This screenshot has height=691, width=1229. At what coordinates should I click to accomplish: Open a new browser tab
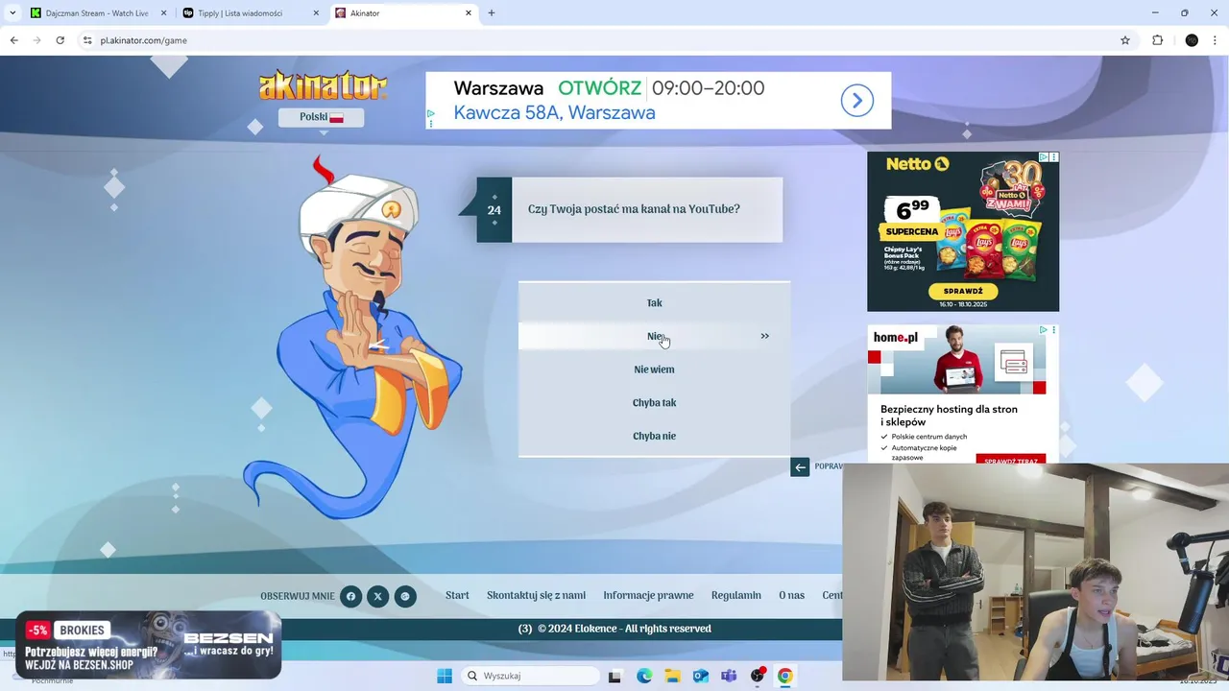click(492, 13)
